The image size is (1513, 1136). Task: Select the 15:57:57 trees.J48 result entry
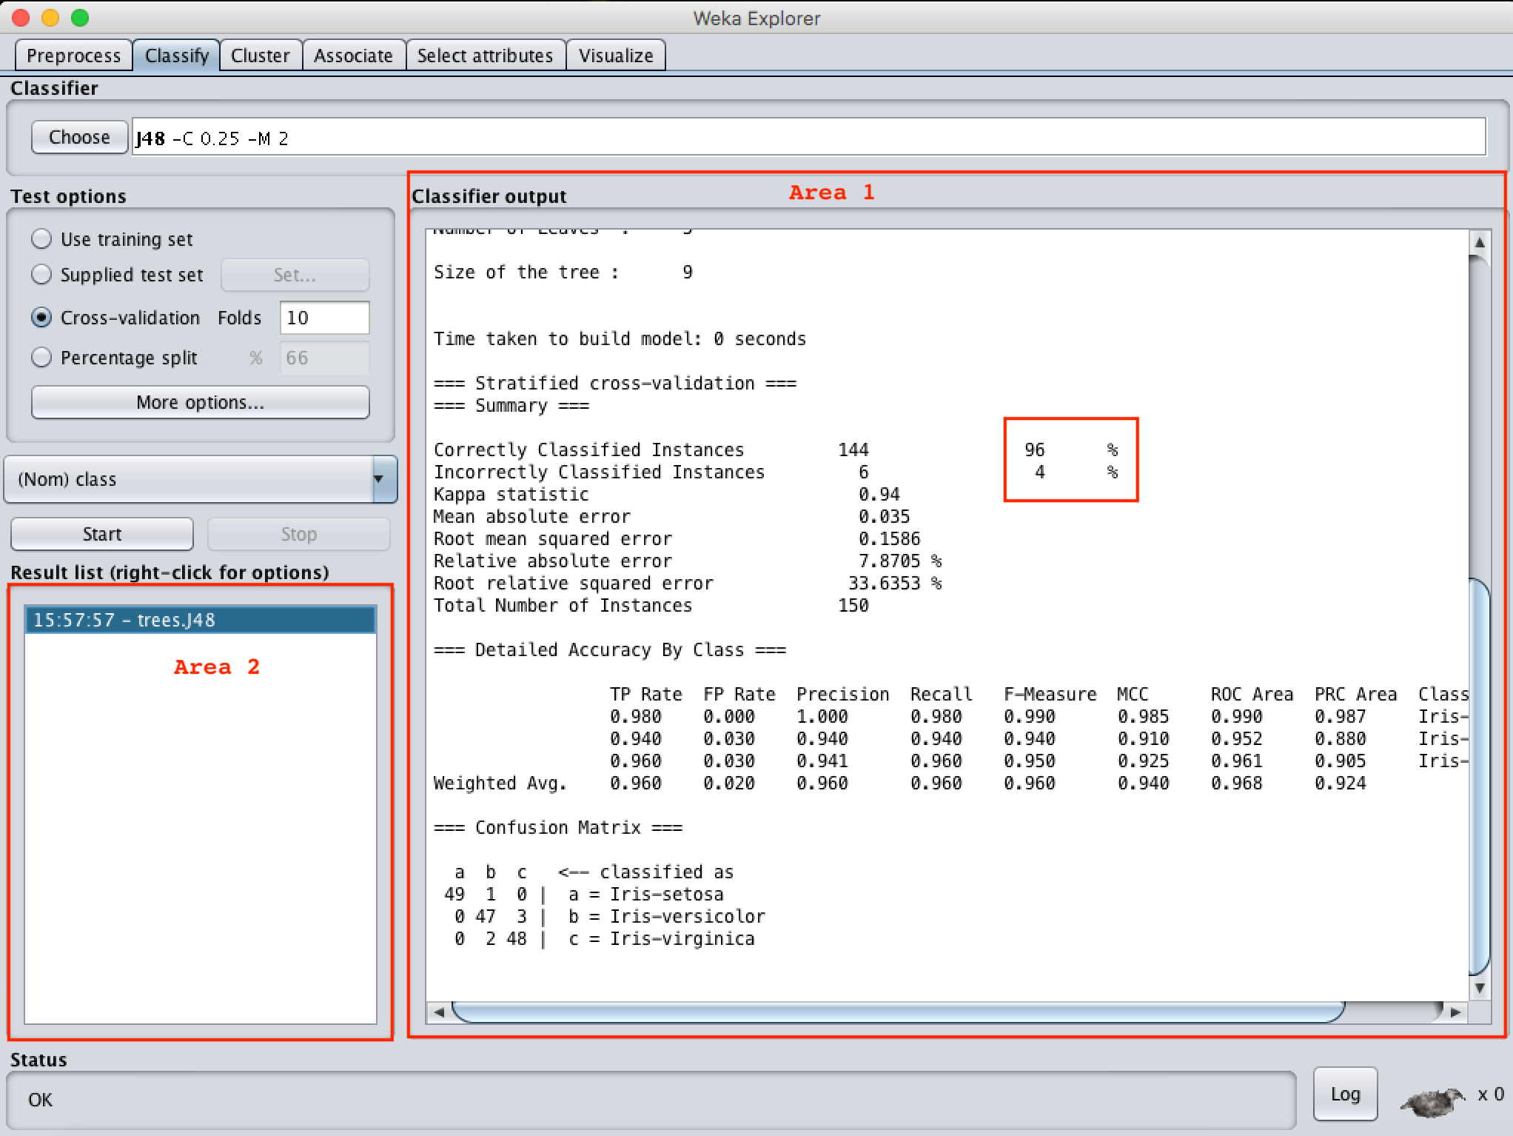200,620
